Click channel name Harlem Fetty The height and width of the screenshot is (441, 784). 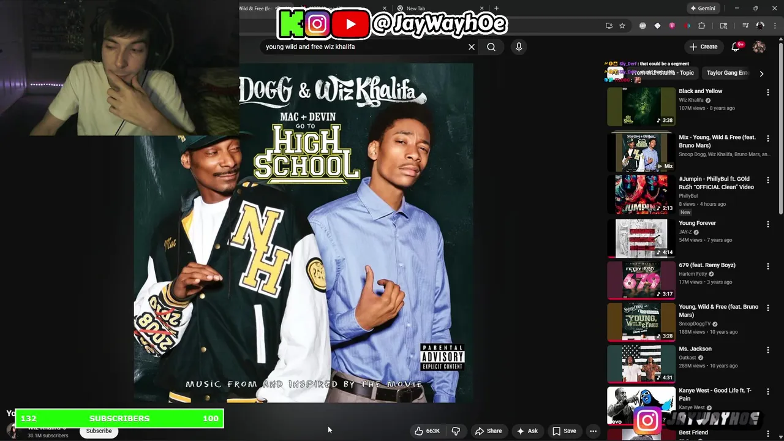693,274
